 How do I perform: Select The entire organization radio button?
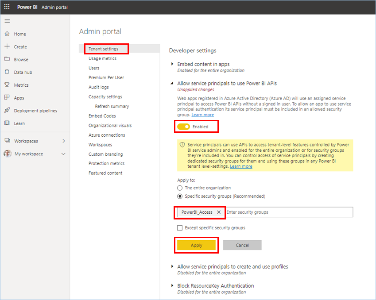(x=180, y=188)
